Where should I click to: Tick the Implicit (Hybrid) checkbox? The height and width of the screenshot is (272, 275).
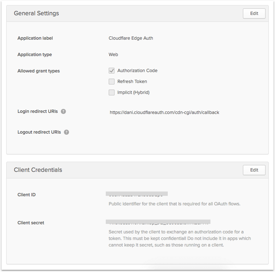pos(112,92)
